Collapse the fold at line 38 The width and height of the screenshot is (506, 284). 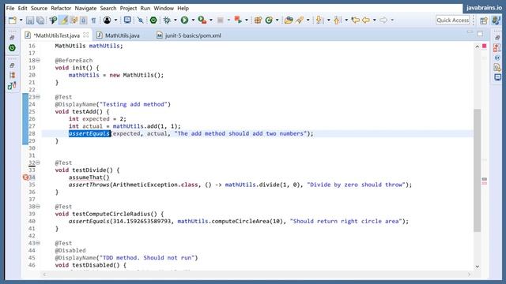(38, 207)
